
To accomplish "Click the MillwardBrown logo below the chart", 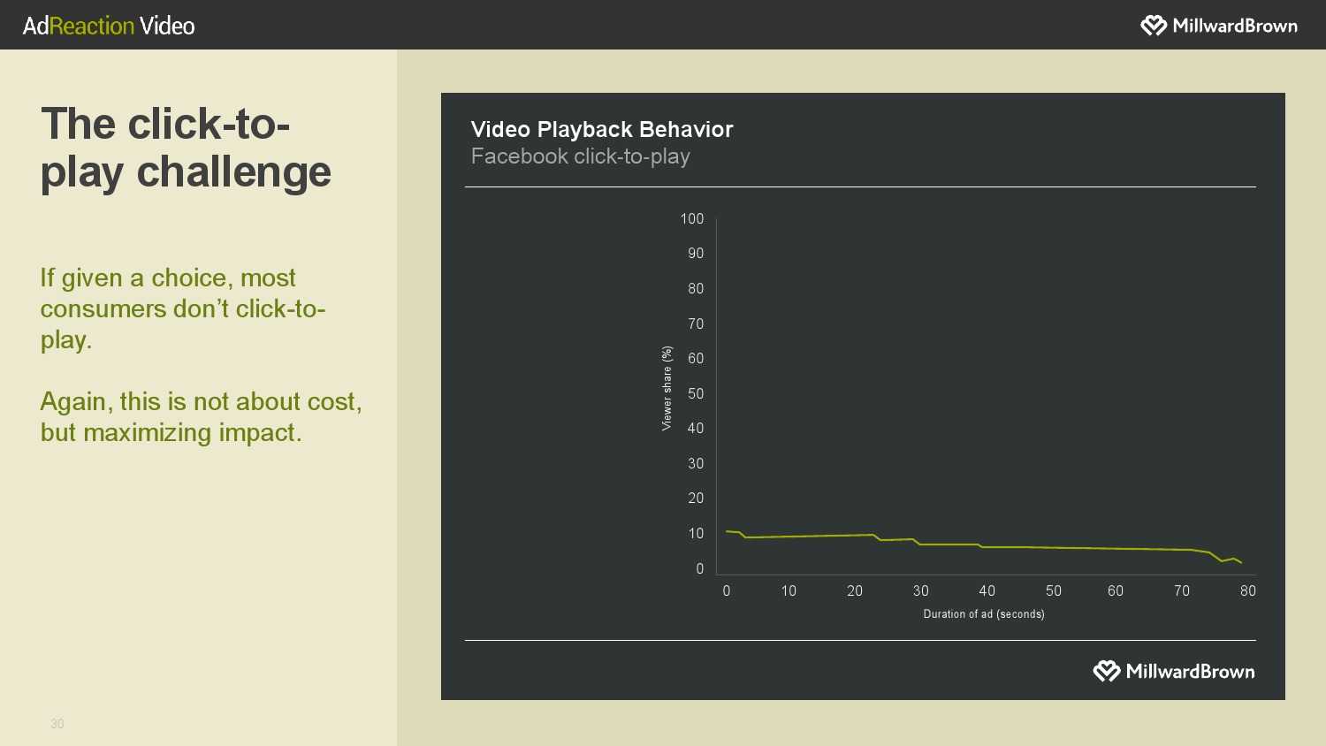I will point(1174,672).
